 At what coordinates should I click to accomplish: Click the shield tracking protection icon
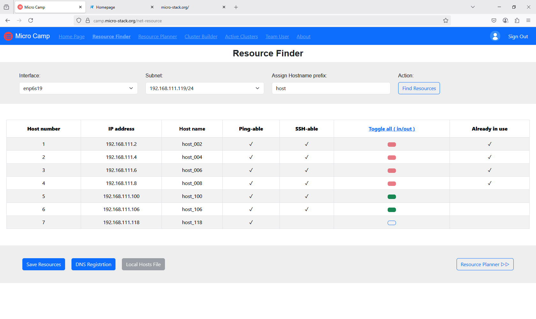click(x=79, y=21)
